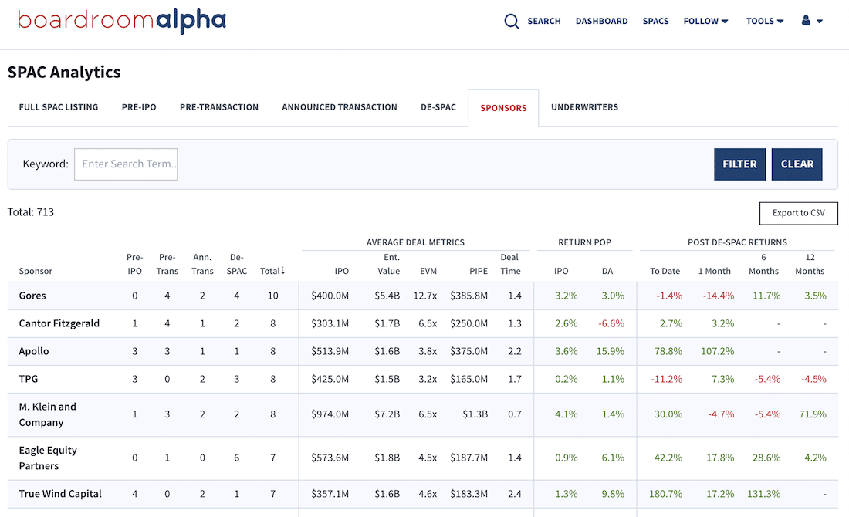
Task: Select the Apollo sponsor name
Action: [x=33, y=351]
